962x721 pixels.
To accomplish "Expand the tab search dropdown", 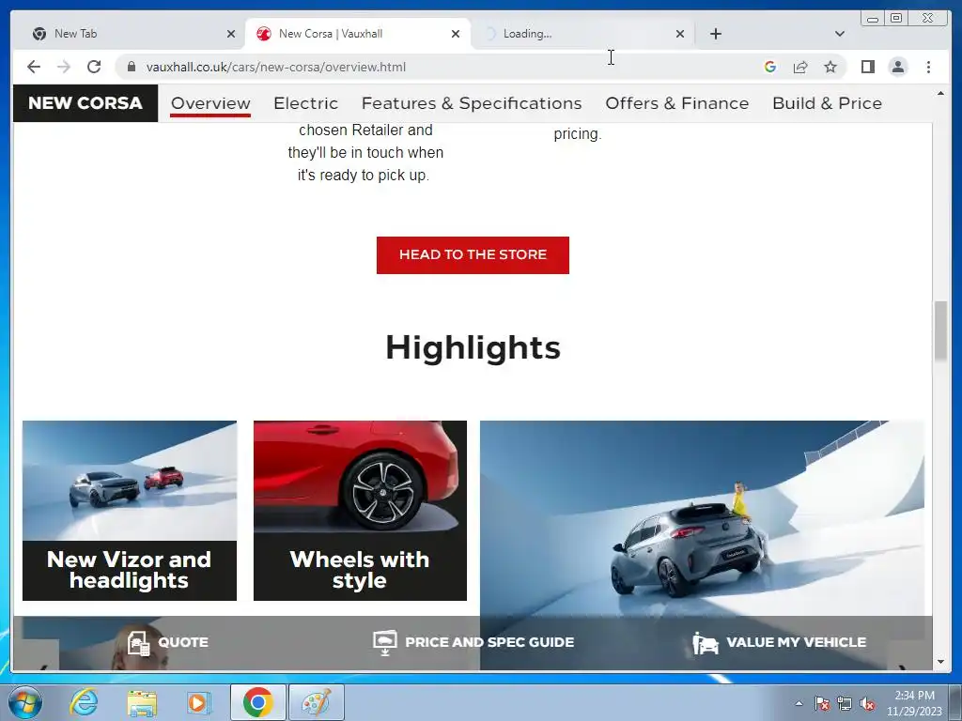I will click(x=839, y=34).
